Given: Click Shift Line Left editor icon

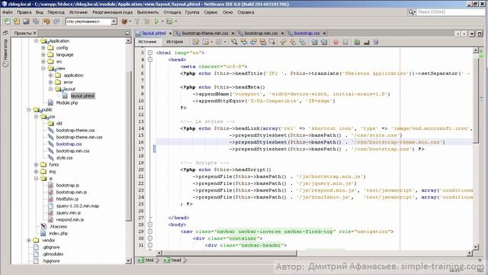Looking at the screenshot, I should [x=314, y=42].
